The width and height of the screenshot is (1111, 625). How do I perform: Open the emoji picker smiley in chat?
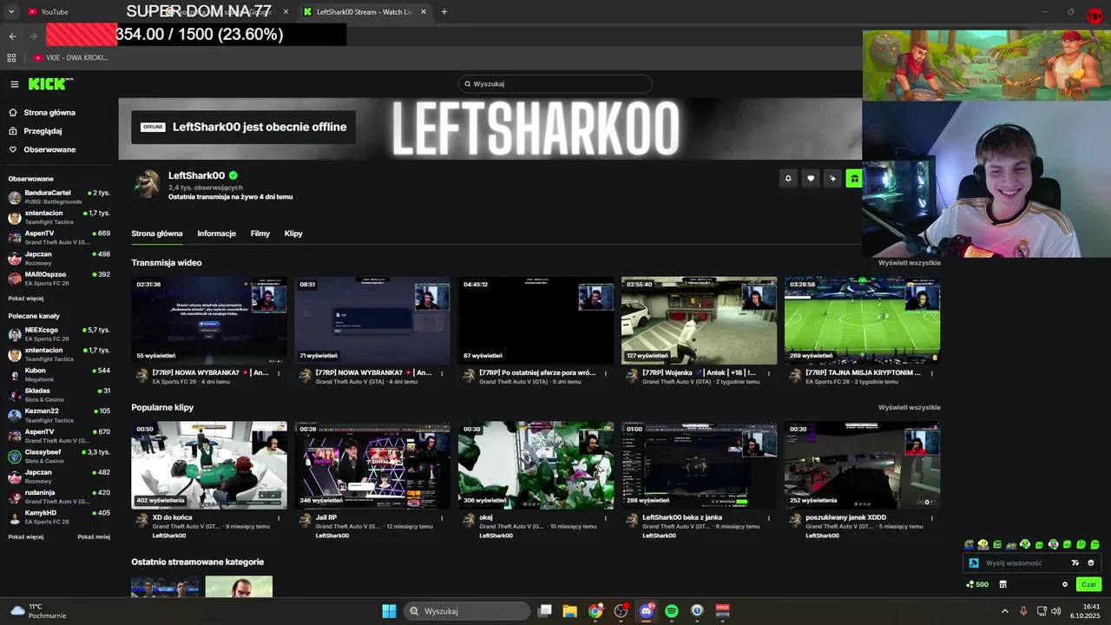click(x=1091, y=563)
